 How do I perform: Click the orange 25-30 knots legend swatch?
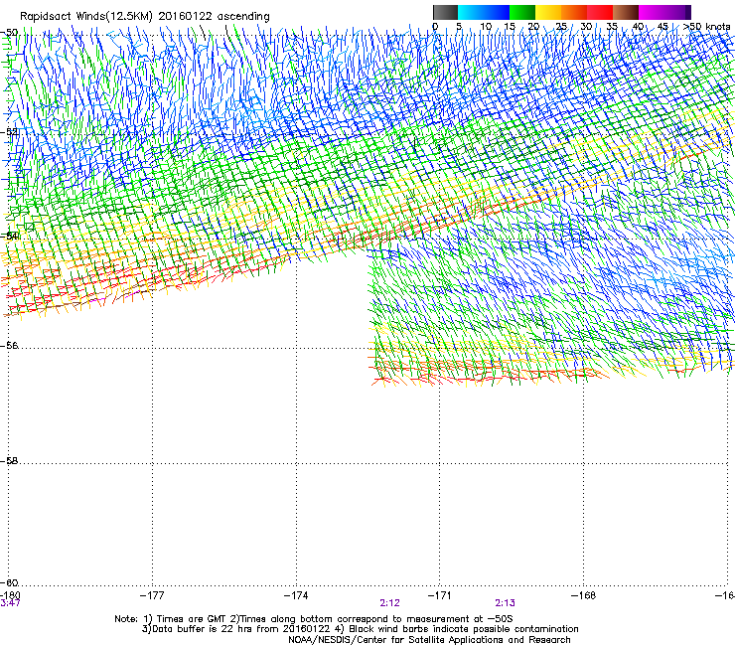pos(574,12)
